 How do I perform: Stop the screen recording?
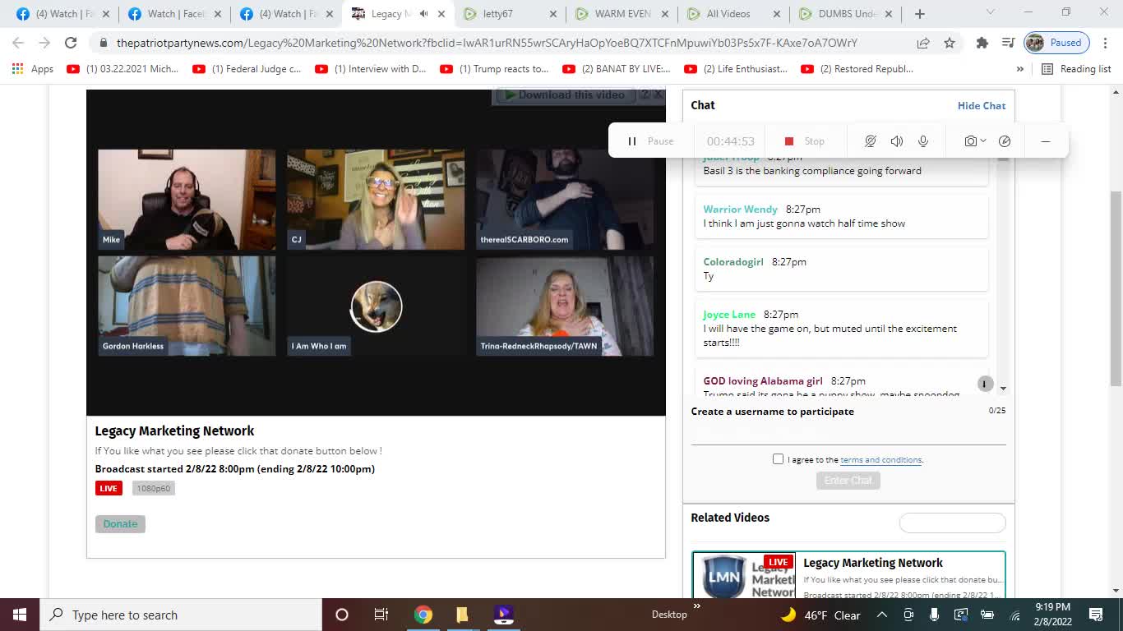(804, 141)
